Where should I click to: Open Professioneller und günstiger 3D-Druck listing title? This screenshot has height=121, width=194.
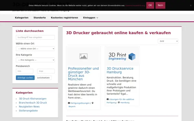pyautogui.click(x=83, y=74)
